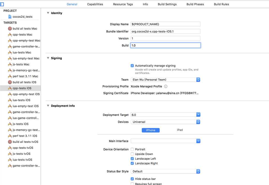This screenshot has height=185, width=269.
Task: Switch to the General tab
Action: pos(72,4)
